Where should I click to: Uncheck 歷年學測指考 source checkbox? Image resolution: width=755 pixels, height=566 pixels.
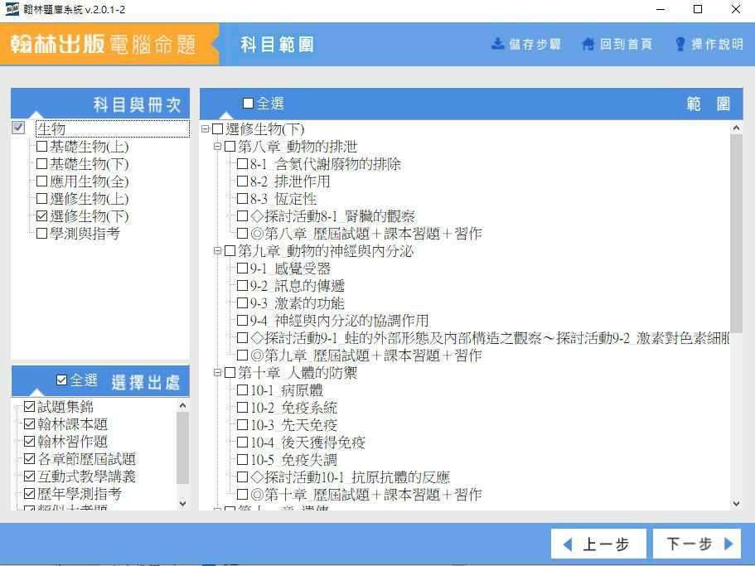tap(29, 493)
